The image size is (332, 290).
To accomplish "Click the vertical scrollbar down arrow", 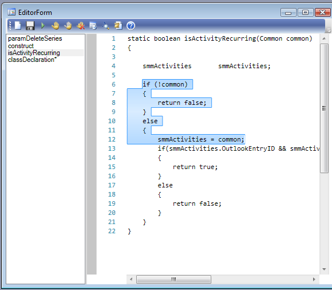I will [x=324, y=269].
